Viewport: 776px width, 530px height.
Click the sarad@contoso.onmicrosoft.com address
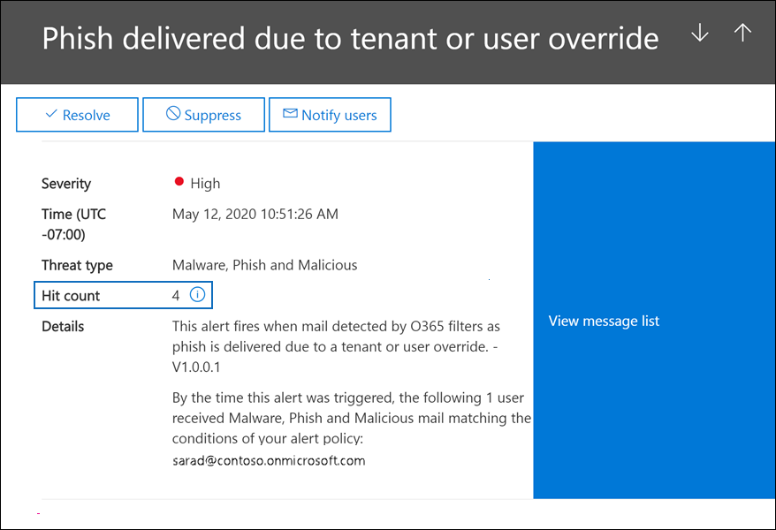click(x=269, y=461)
